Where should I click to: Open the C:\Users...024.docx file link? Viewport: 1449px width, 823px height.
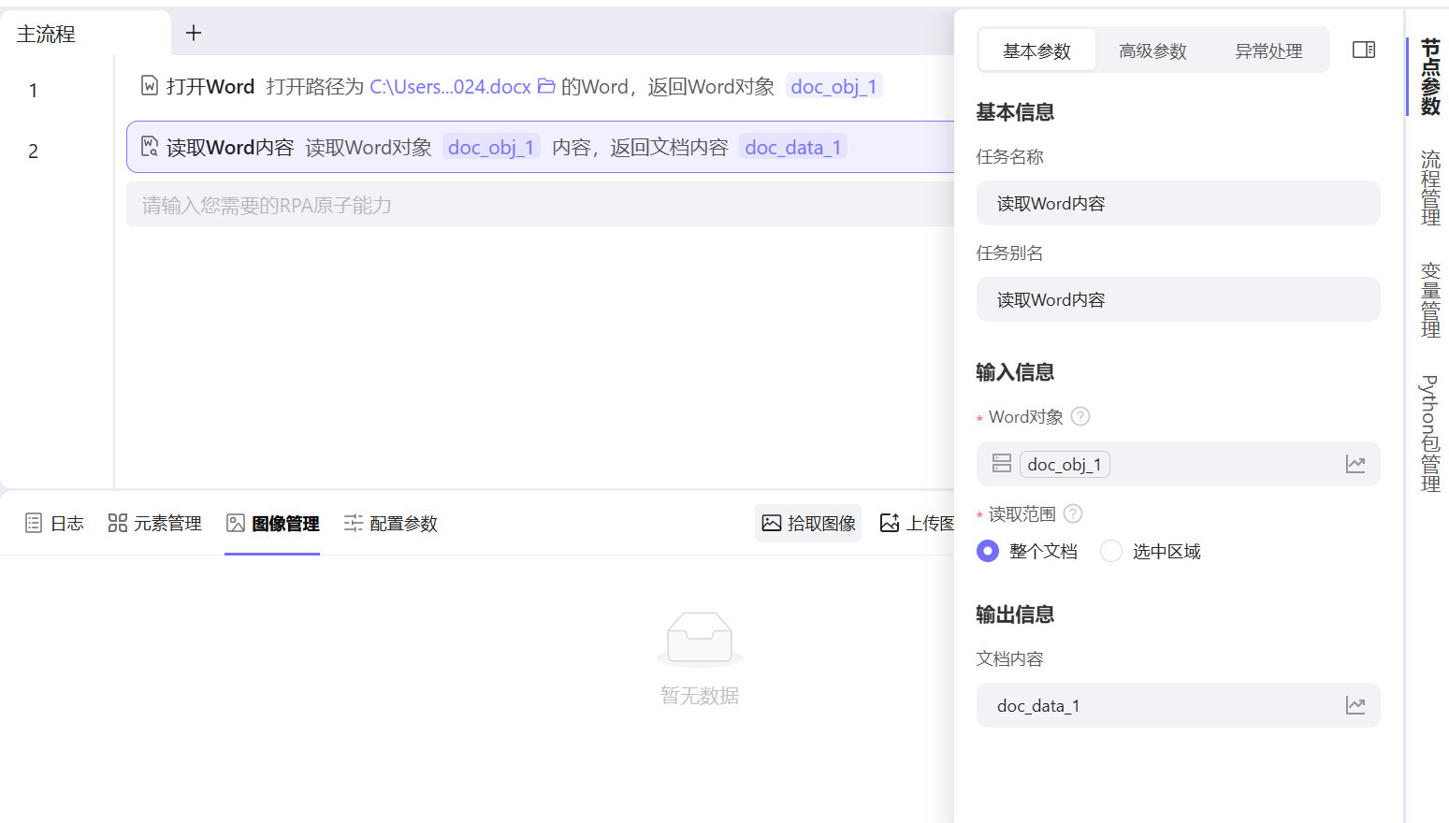(449, 86)
